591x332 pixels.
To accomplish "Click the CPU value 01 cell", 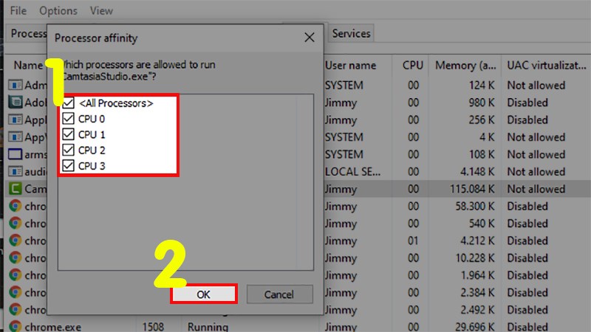I will tap(413, 241).
